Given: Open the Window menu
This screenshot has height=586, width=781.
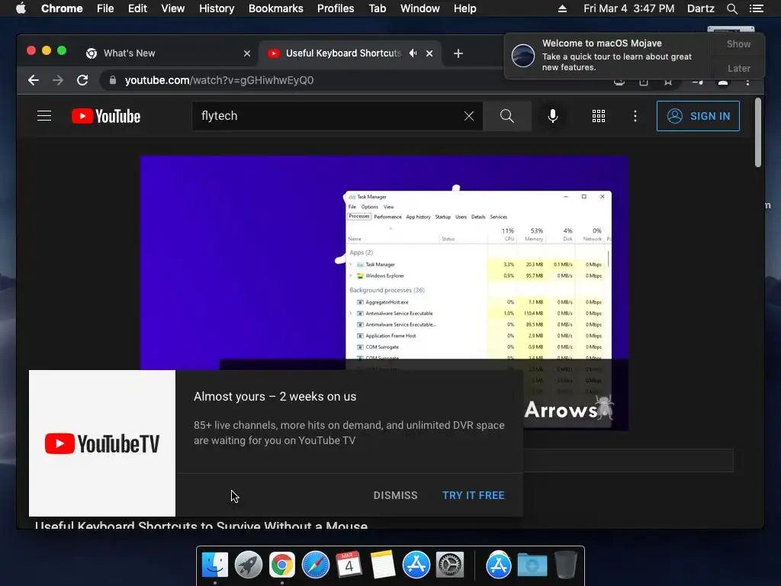Looking at the screenshot, I should tap(420, 8).
